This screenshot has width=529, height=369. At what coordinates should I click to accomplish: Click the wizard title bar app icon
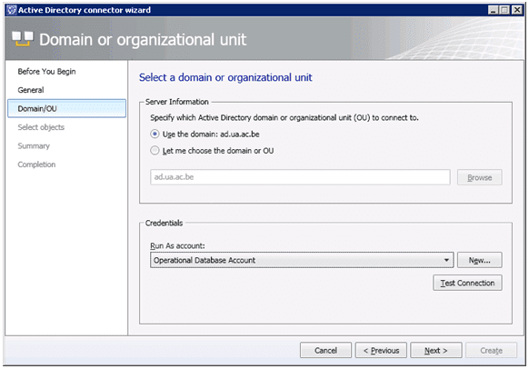click(x=12, y=10)
